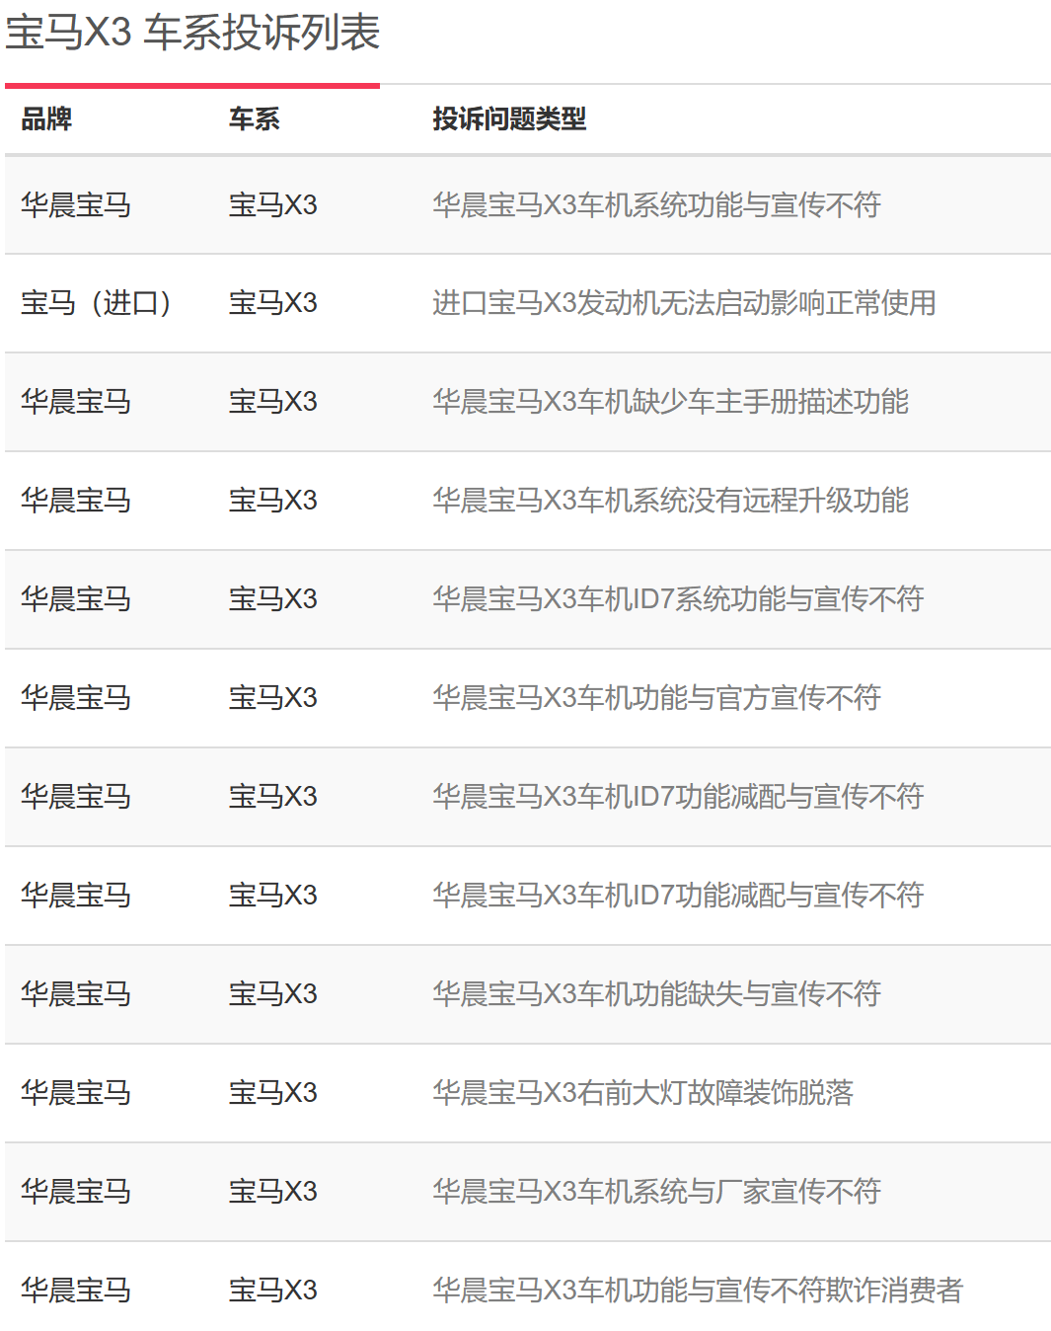
Task: Open complaint 华晨宝马X3车机功能与官方宣传不符
Action: [656, 698]
